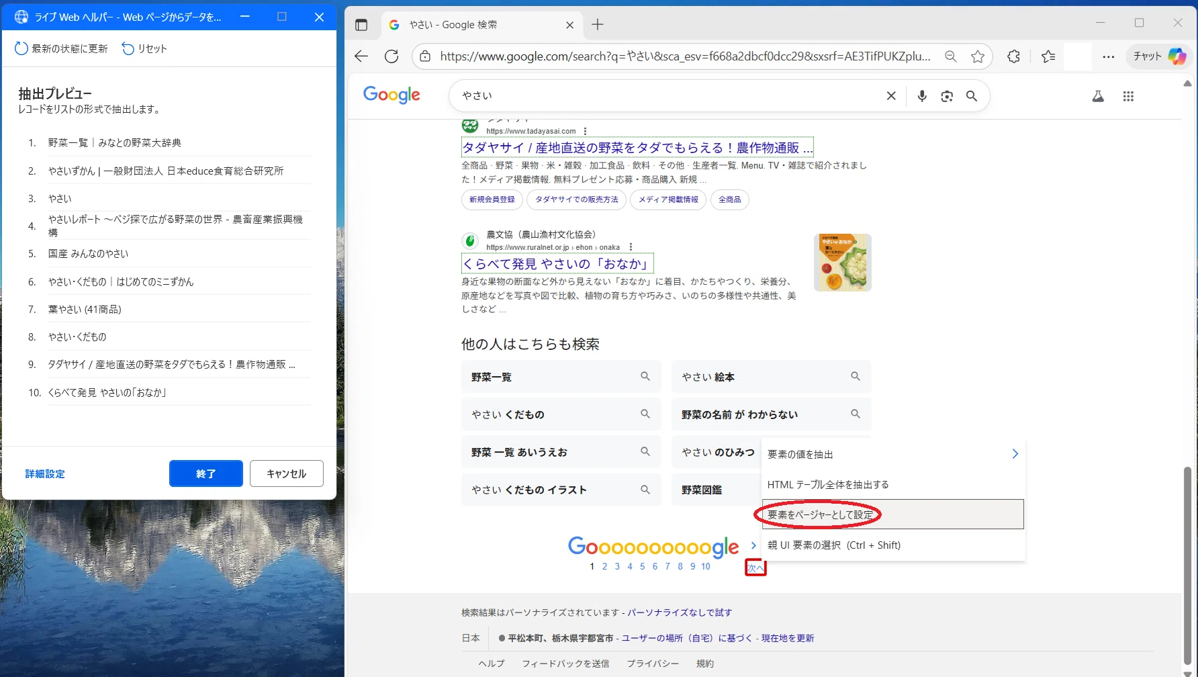Viewport: 1198px width, 677px height.
Task: Click 最新の状態に更新 in Web Helper
Action: pyautogui.click(x=61, y=48)
